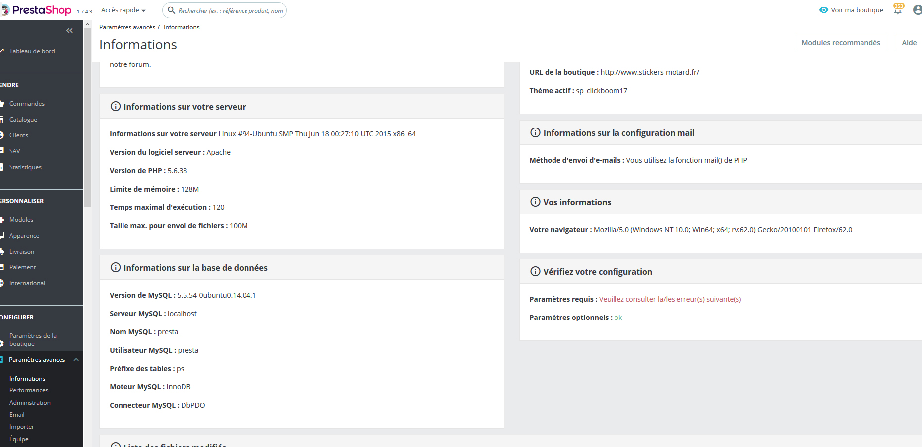
Task: Open the notifications bell icon
Action: [898, 9]
